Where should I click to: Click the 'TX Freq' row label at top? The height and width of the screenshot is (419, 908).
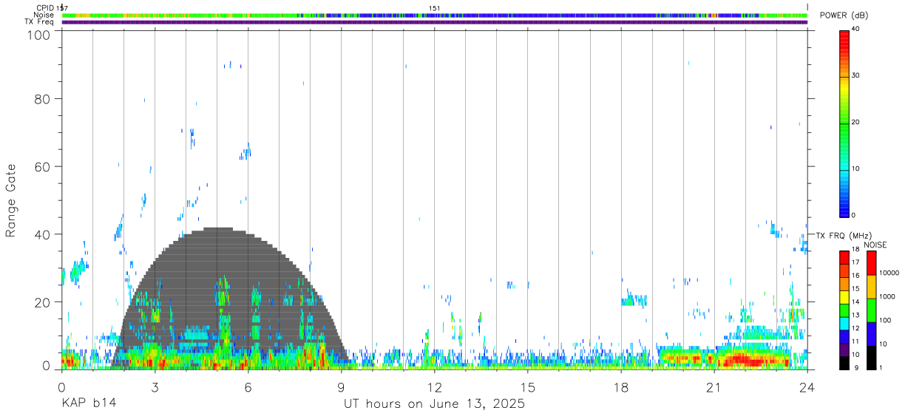[x=40, y=22]
